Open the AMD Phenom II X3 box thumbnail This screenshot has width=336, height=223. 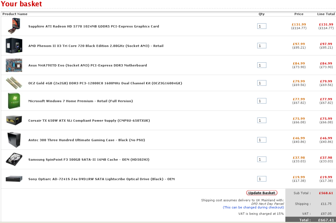[x=14, y=46]
